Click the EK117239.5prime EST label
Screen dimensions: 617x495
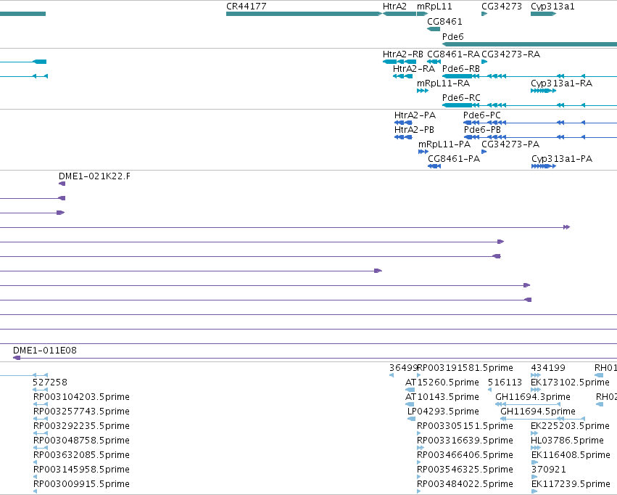[571, 483]
